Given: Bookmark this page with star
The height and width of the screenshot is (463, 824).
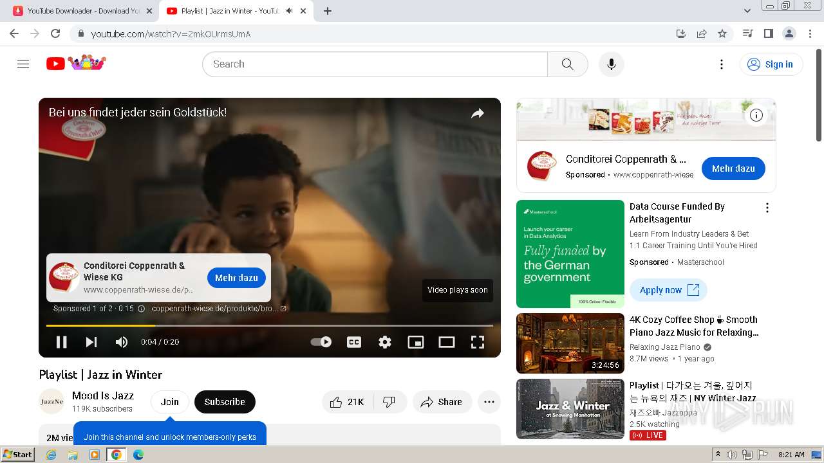Looking at the screenshot, I should pyautogui.click(x=722, y=33).
